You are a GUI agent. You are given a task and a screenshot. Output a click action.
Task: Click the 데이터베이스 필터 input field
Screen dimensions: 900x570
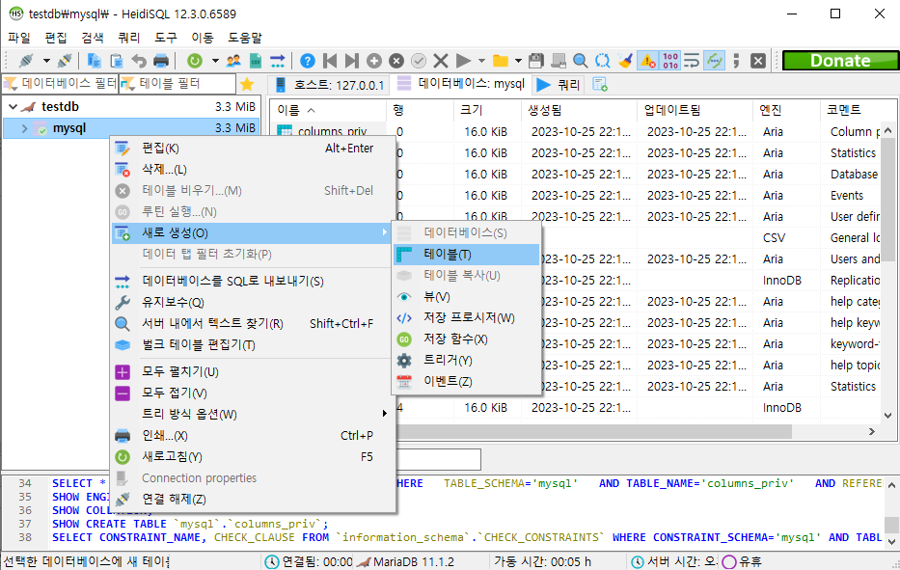click(x=61, y=84)
